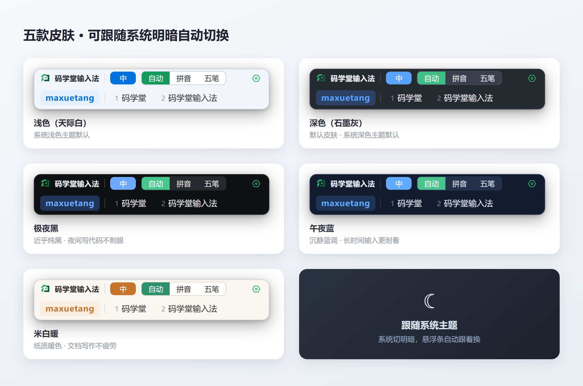Click the 深色（石墨灰） skin title
Viewport: 583px width, 386px height.
point(336,123)
